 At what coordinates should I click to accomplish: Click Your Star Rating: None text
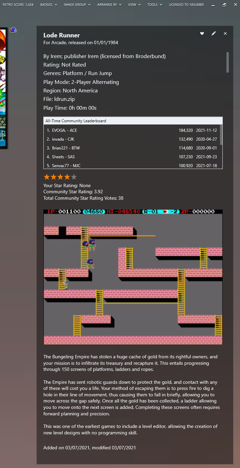pyautogui.click(x=67, y=186)
